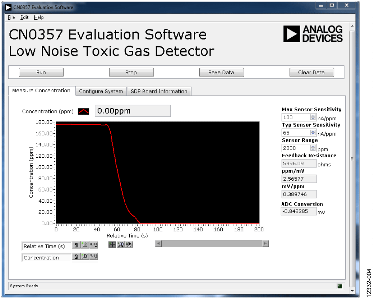Open SDP Board Information tab

(x=159, y=91)
